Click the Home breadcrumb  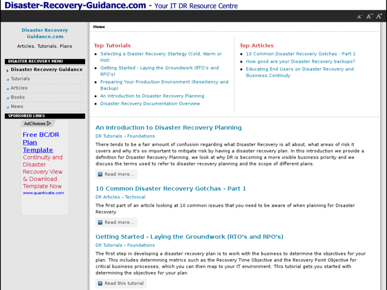pos(99,27)
